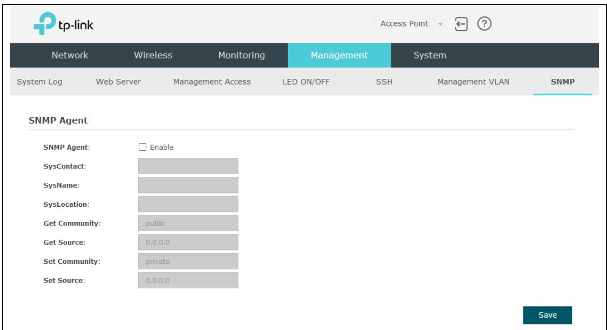Click the Get Source label

click(x=64, y=242)
